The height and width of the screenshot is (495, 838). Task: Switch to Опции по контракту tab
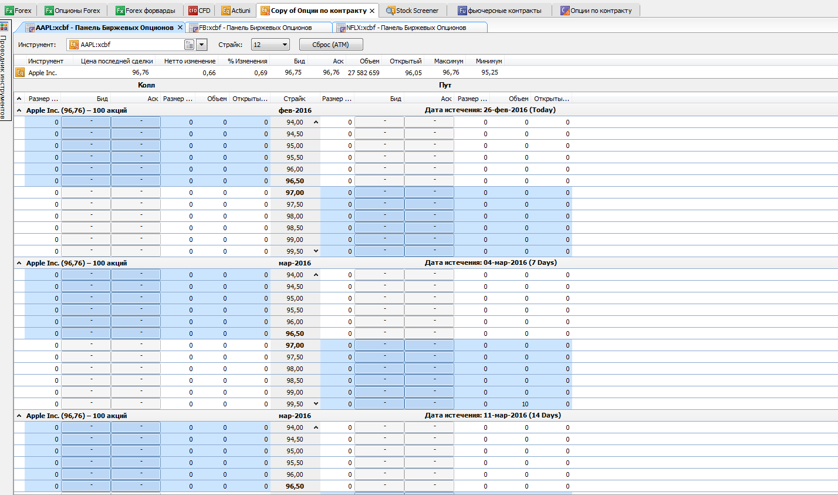(596, 11)
